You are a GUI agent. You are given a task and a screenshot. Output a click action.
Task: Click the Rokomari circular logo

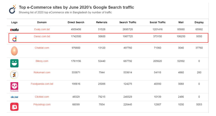click(14, 75)
